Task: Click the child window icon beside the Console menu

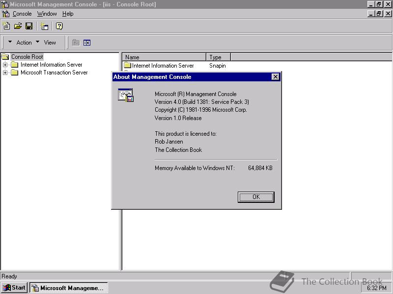Action: (x=5, y=14)
